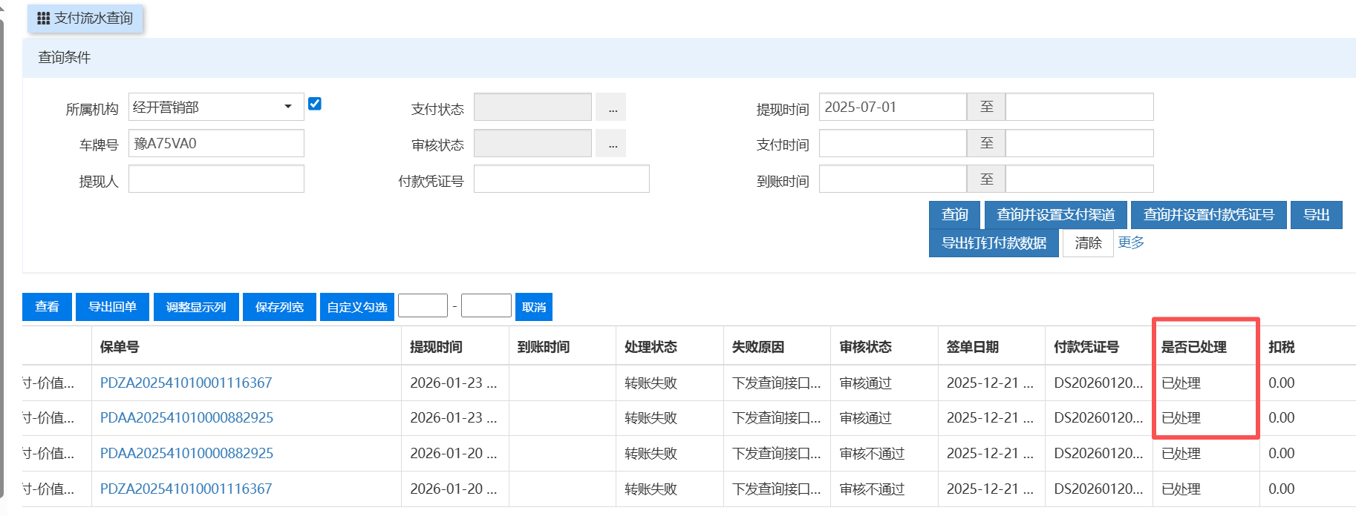The width and height of the screenshot is (1356, 516).
Task: Open policy link PDAA202541010000882925 in third row
Action: click(187, 454)
